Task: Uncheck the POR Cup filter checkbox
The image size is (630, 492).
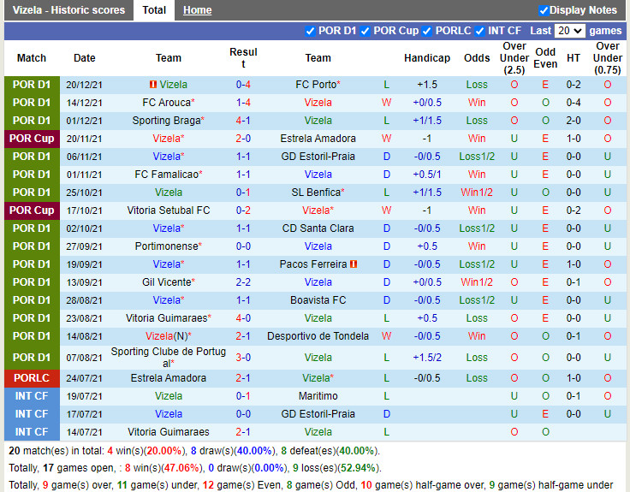Action: [366, 31]
